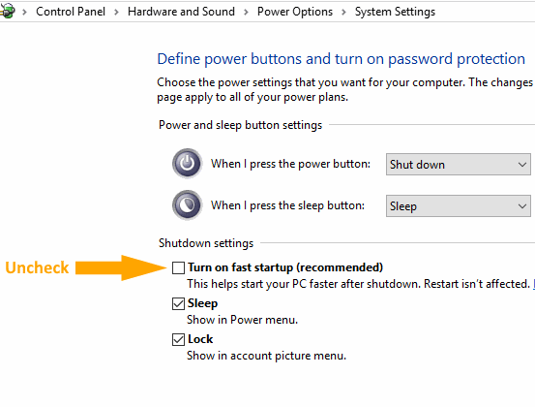Uncheck the Sleep checkbox

coord(178,303)
